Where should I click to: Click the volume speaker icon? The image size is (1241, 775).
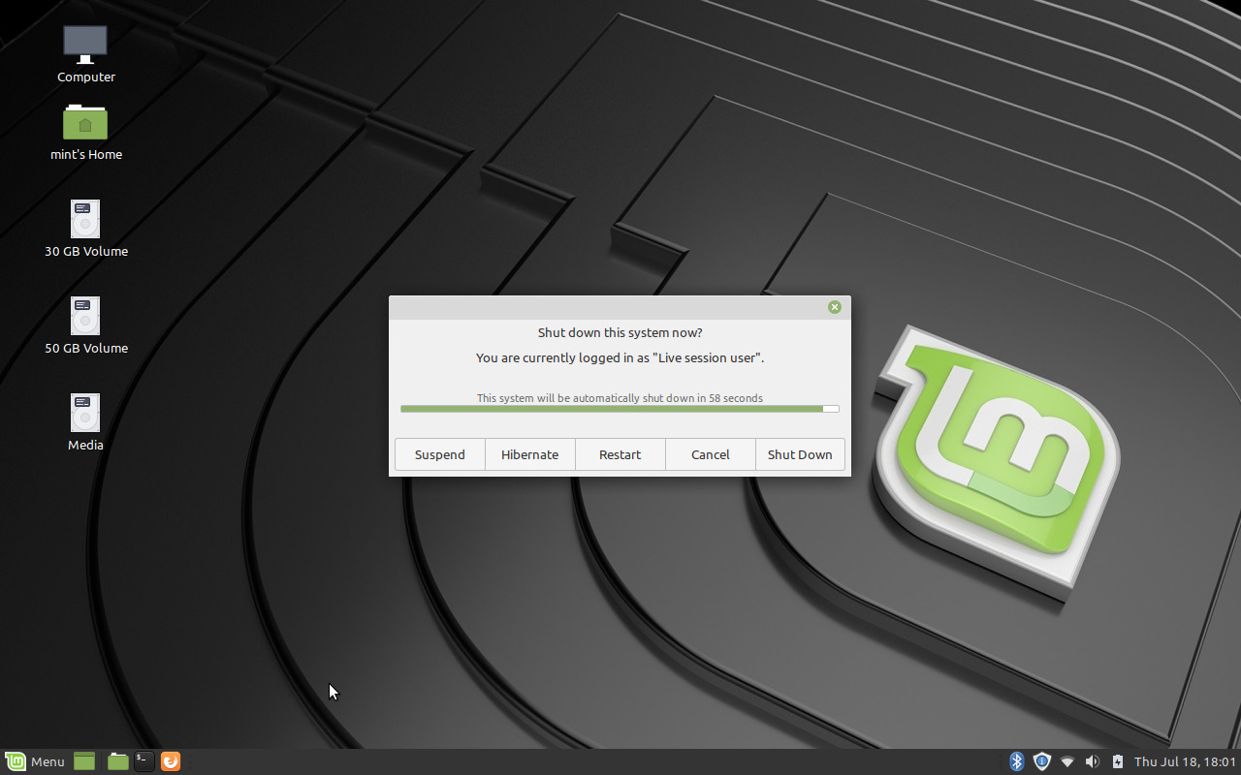pyautogui.click(x=1093, y=761)
